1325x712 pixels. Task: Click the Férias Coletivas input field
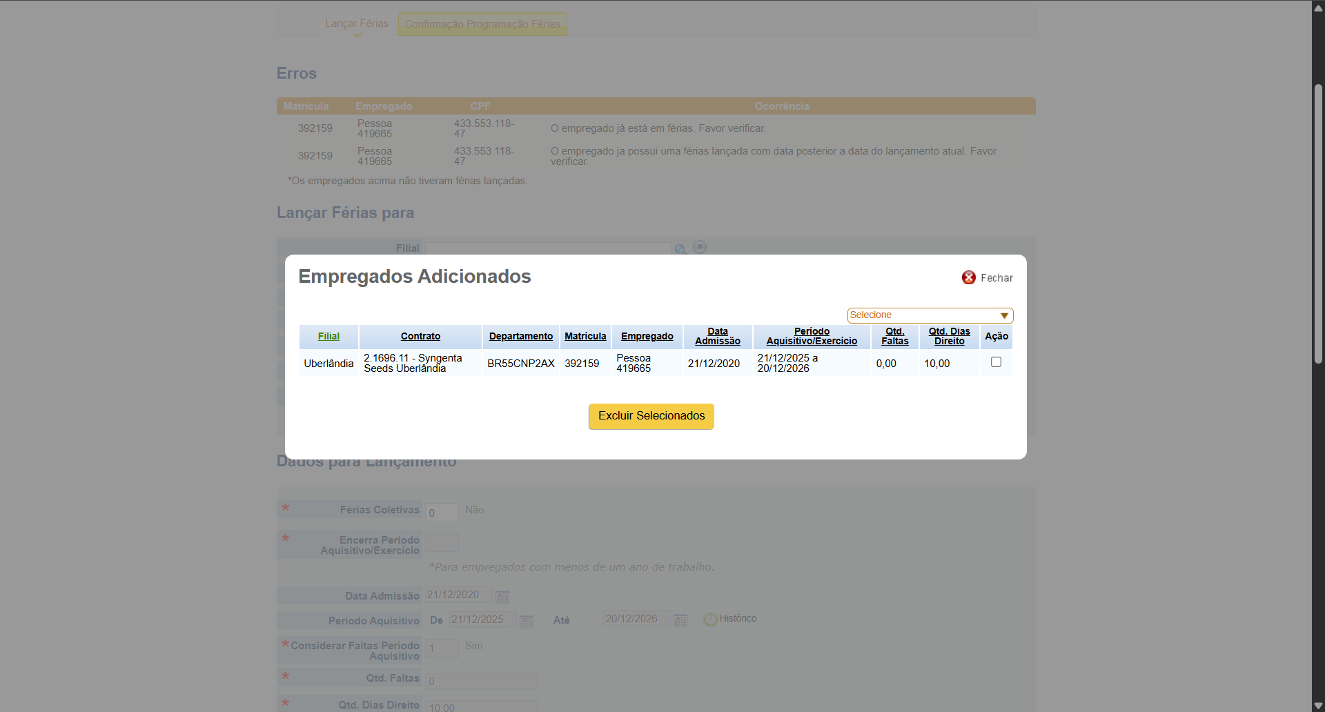[442, 513]
